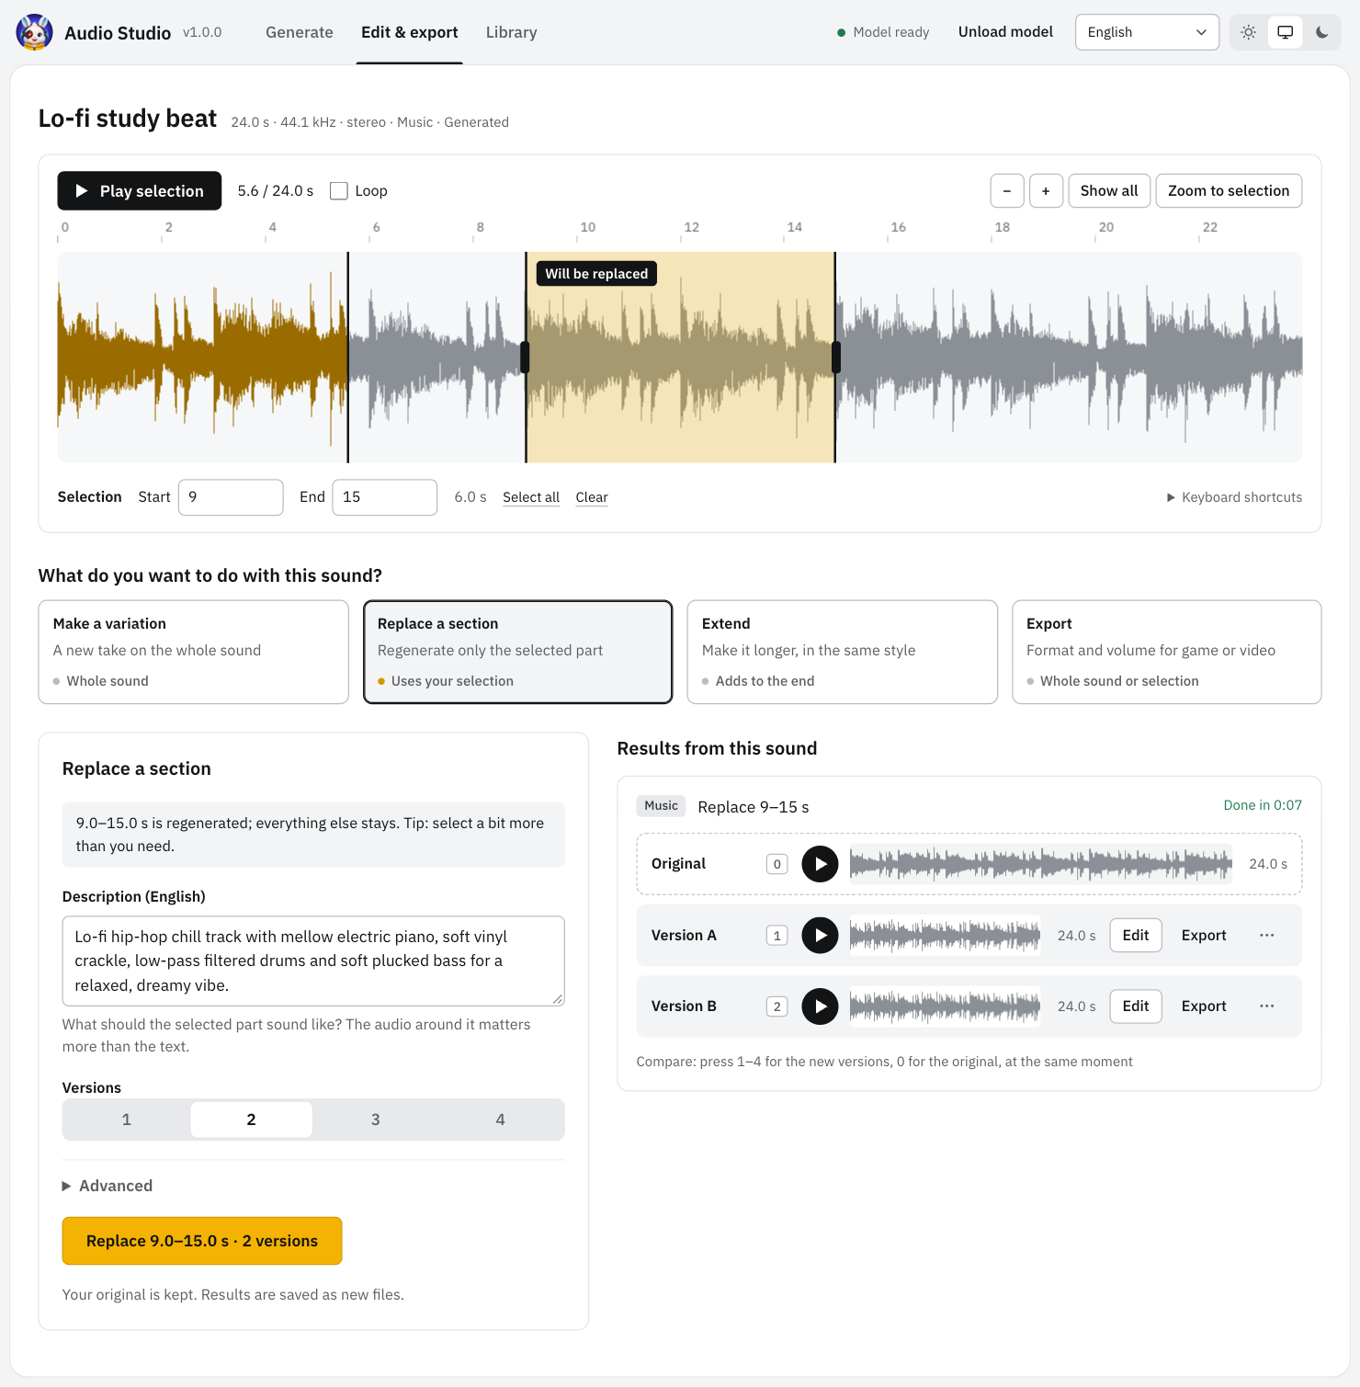
Task: Switch to dark theme moon icon
Action: pos(1321,32)
